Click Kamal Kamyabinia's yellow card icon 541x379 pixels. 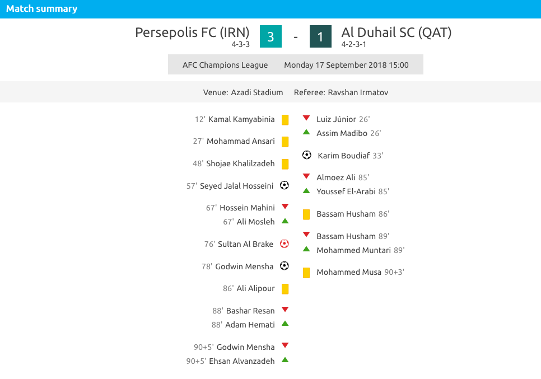285,120
